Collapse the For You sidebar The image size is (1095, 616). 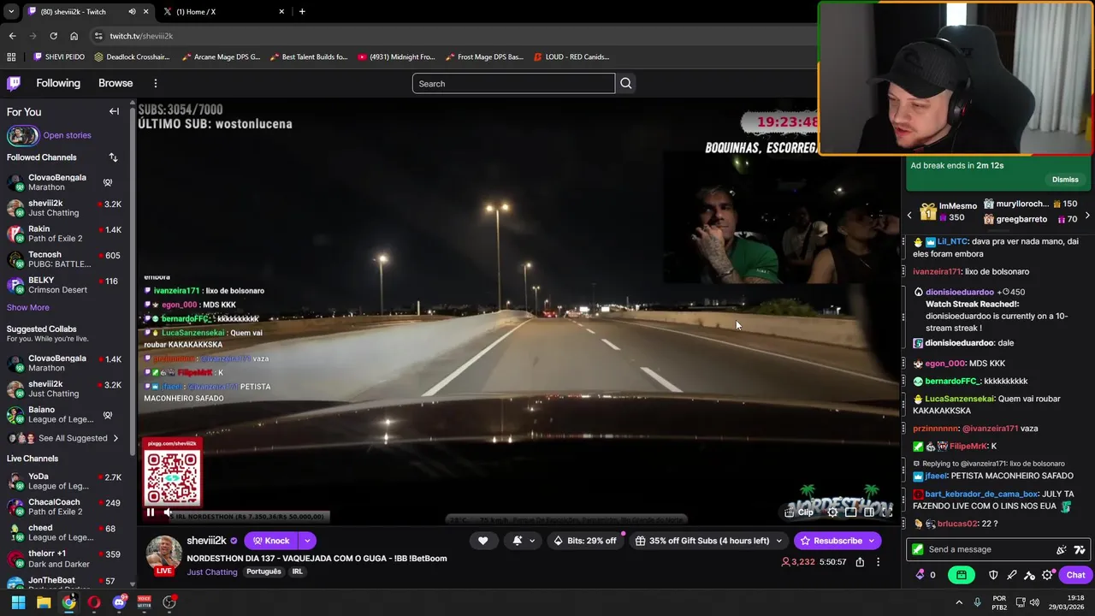114,111
